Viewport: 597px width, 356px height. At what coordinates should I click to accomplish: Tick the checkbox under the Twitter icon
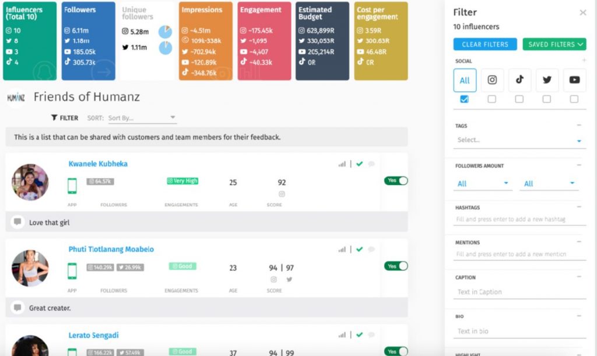tap(547, 99)
